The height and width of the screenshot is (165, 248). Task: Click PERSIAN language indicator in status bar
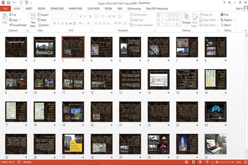[27, 162]
